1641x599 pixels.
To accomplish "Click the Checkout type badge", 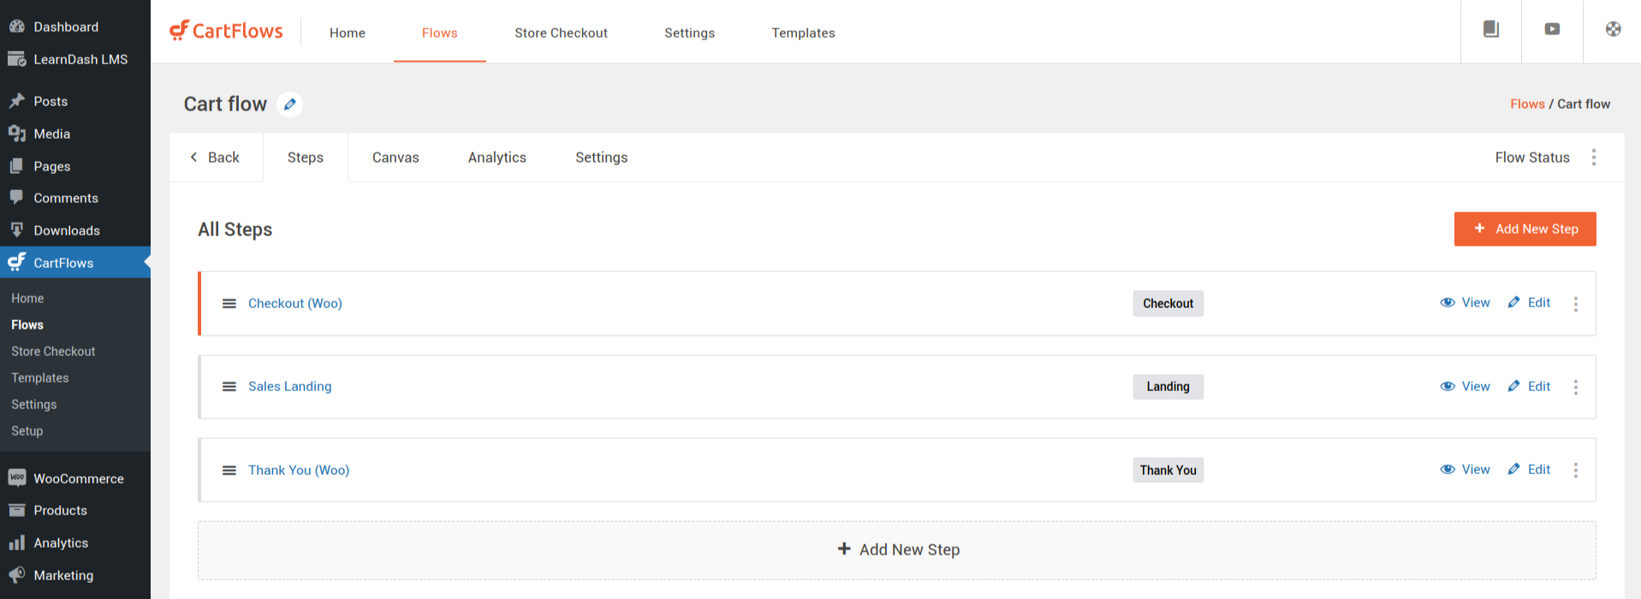I will pos(1168,304).
